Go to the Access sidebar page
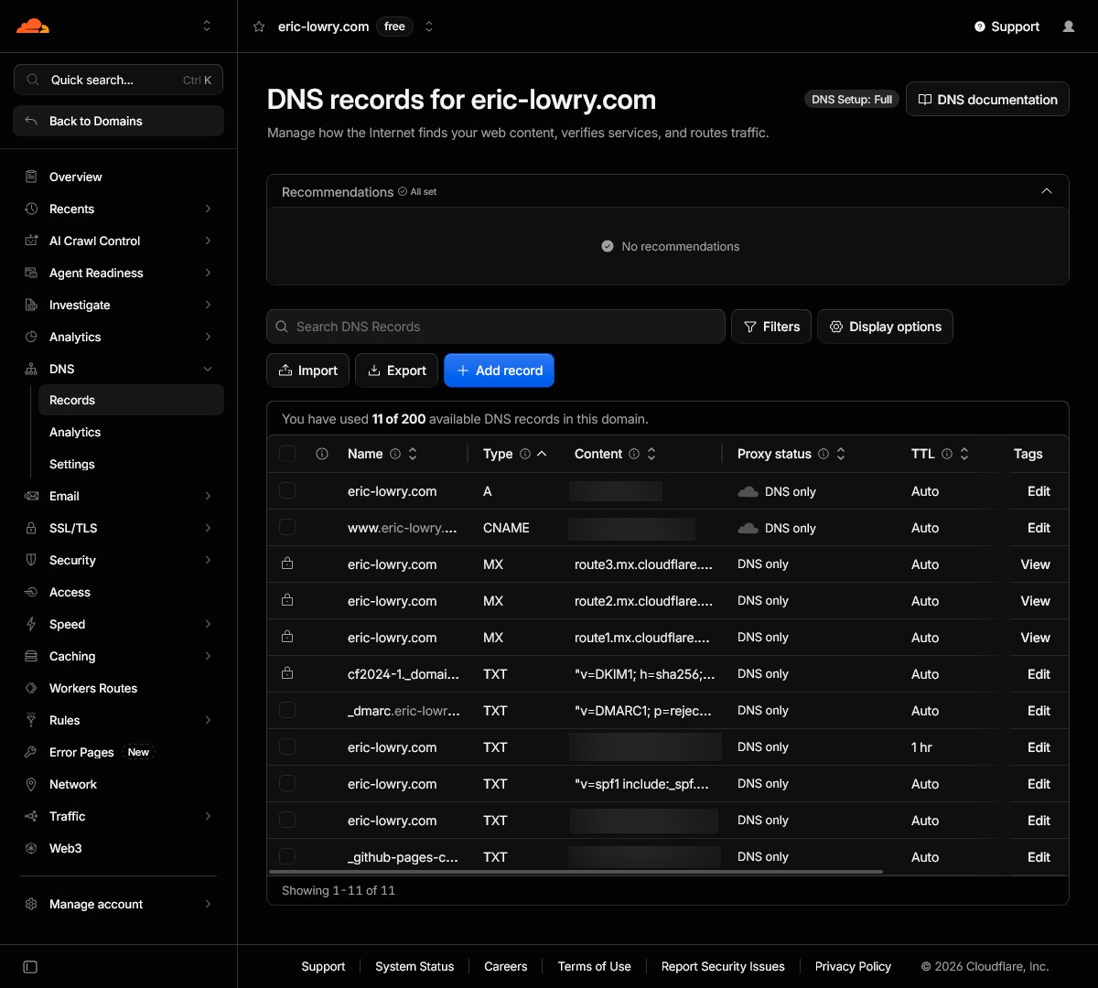The height and width of the screenshot is (988, 1098). coord(119,592)
